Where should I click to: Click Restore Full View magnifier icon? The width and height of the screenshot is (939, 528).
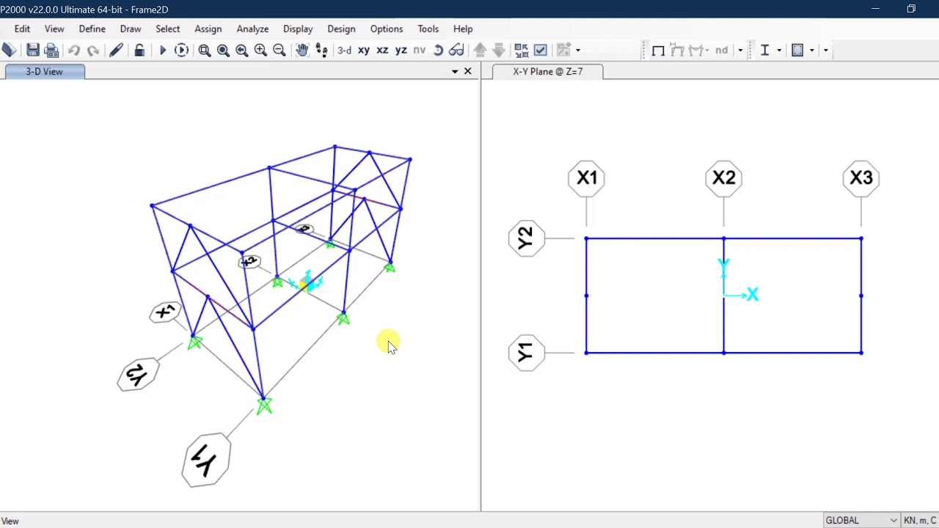tap(223, 50)
